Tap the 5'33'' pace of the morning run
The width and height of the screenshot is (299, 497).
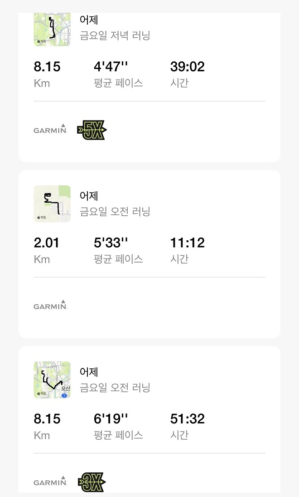(111, 243)
